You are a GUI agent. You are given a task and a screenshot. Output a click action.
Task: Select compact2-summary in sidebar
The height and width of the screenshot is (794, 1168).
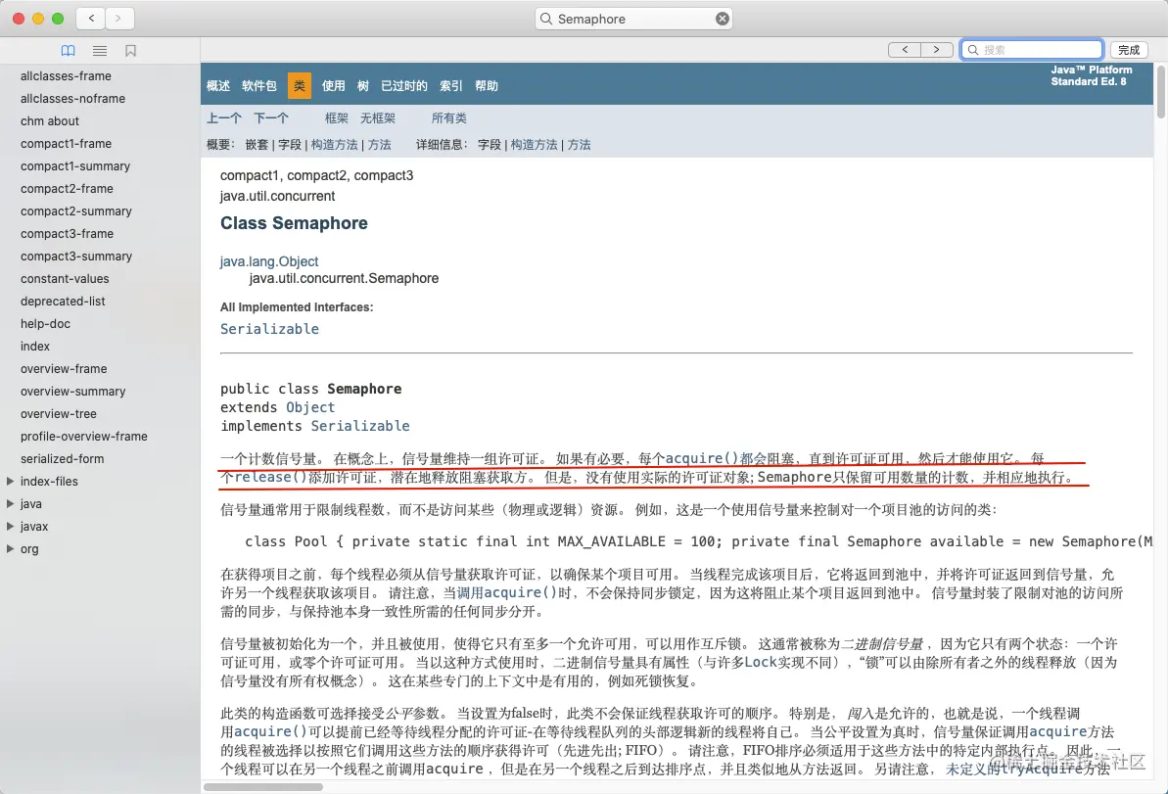pyautogui.click(x=76, y=210)
